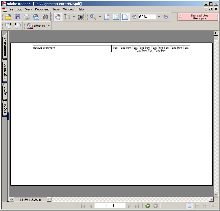Open document pane options arrow at top right
The image size is (220, 211).
click(x=216, y=33)
